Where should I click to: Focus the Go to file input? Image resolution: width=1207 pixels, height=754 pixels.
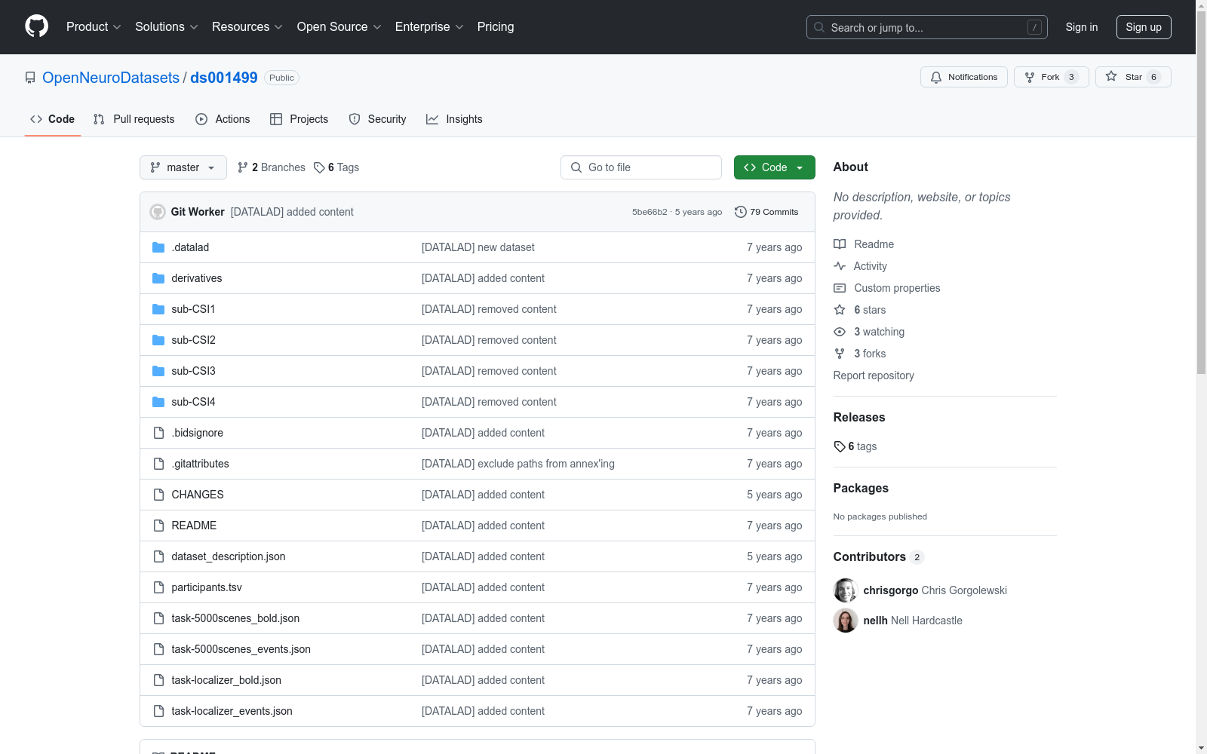pyautogui.click(x=641, y=167)
